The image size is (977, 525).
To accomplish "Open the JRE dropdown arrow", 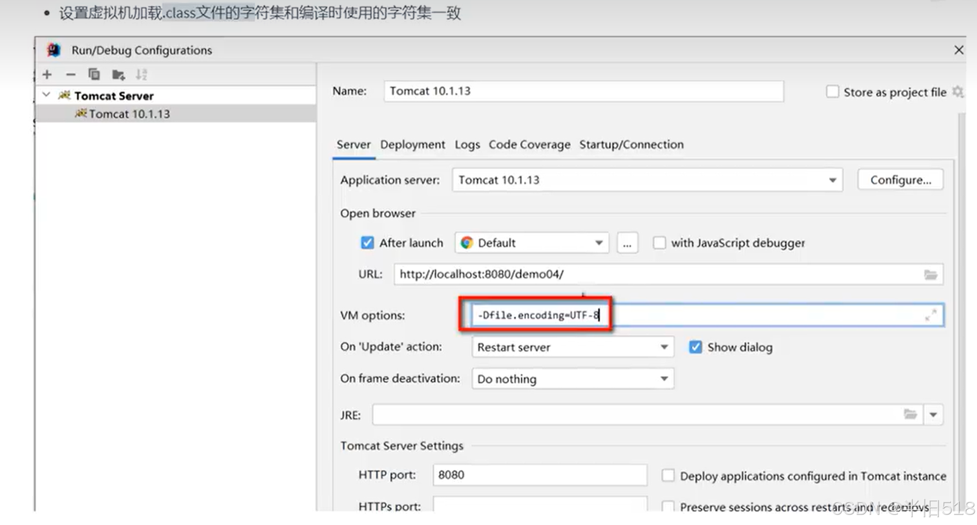I will point(933,415).
